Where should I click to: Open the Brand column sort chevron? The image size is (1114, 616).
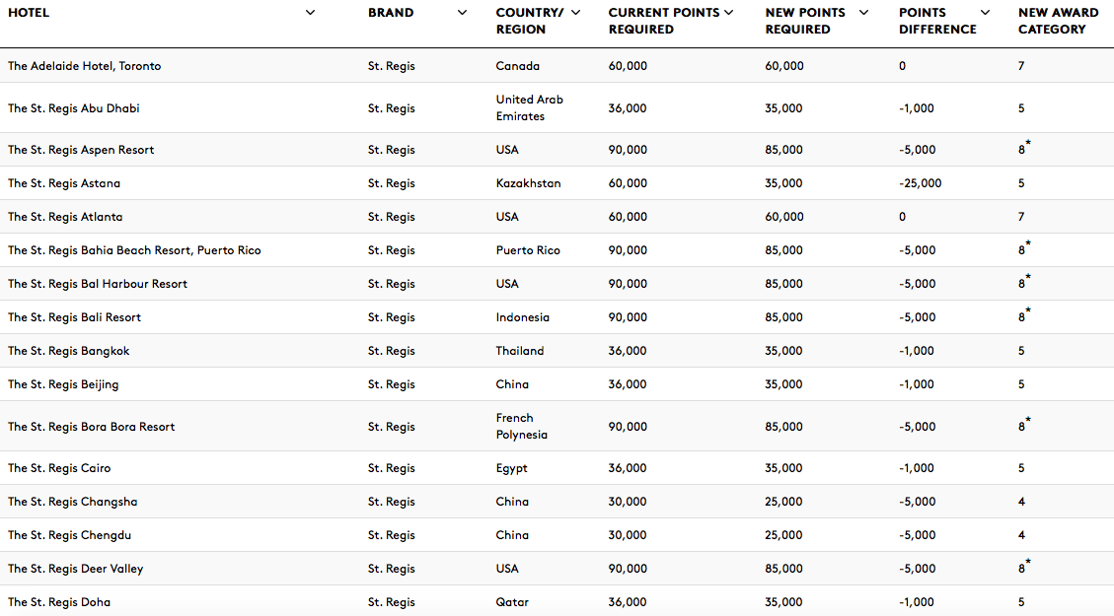pyautogui.click(x=462, y=13)
